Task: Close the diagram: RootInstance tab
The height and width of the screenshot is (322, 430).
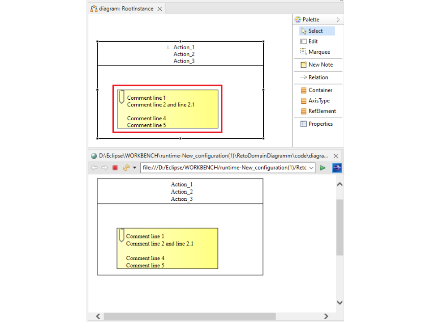Action: [x=159, y=8]
